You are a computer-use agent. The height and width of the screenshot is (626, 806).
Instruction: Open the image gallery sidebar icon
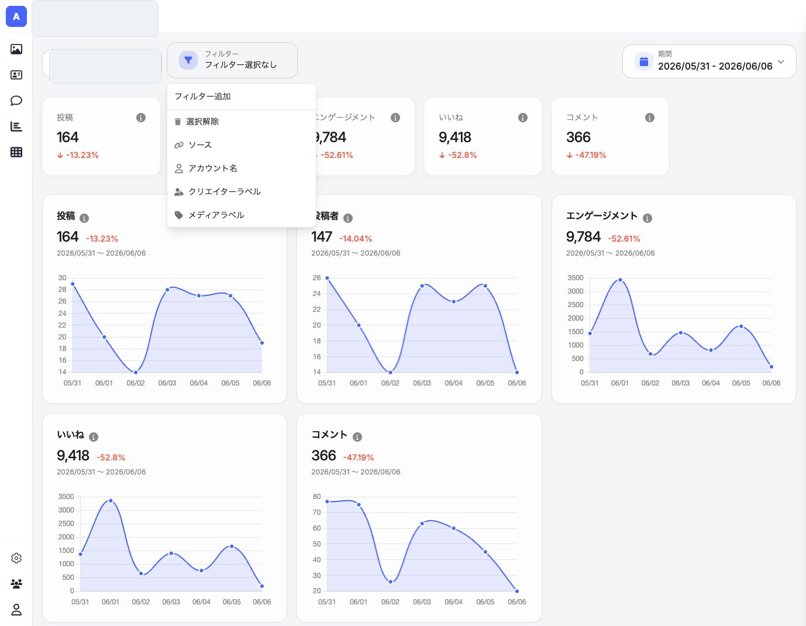(16, 49)
